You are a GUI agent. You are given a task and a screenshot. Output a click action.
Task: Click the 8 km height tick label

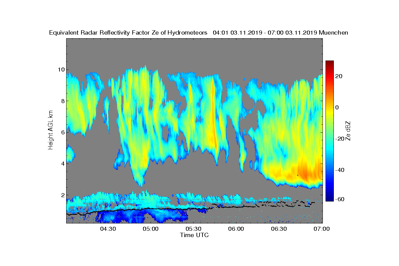tap(63, 101)
